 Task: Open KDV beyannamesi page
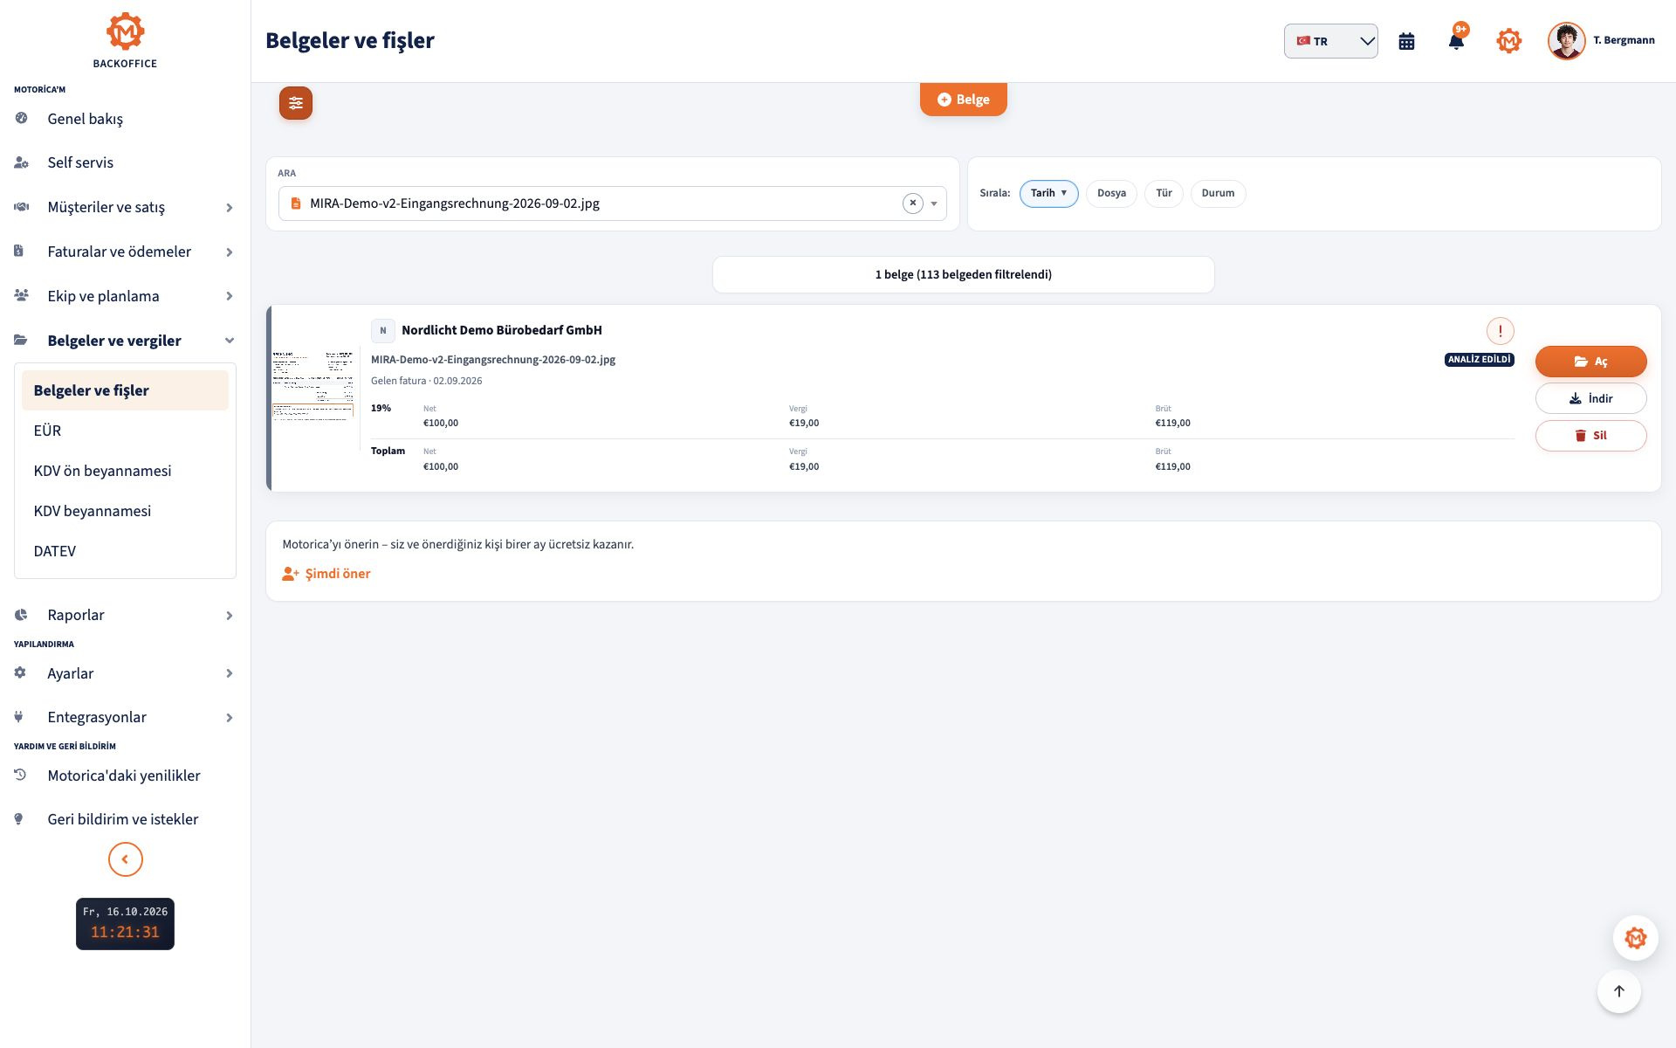coord(125,511)
